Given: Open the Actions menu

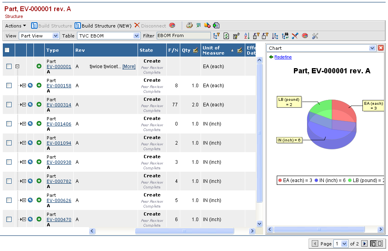Looking at the screenshot, I should [x=16, y=25].
